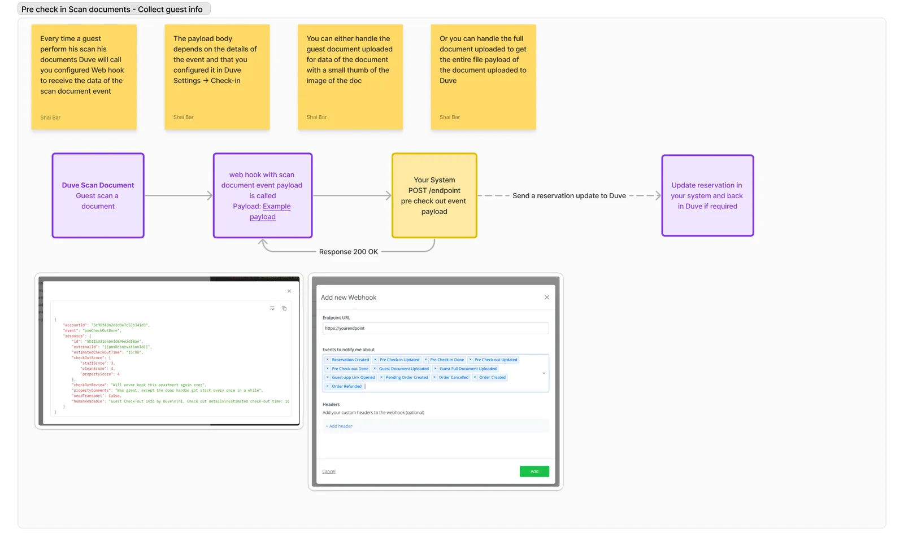Image resolution: width=904 pixels, height=546 pixels.
Task: Toggle word wrap icon in JSON payload panel
Action: pyautogui.click(x=272, y=308)
